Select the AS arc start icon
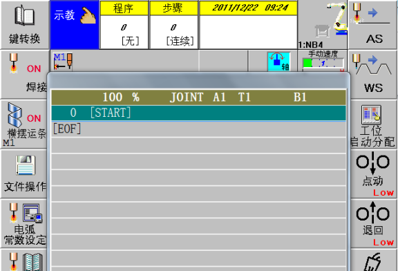Screen dimensions: 398x271 click(x=372, y=25)
